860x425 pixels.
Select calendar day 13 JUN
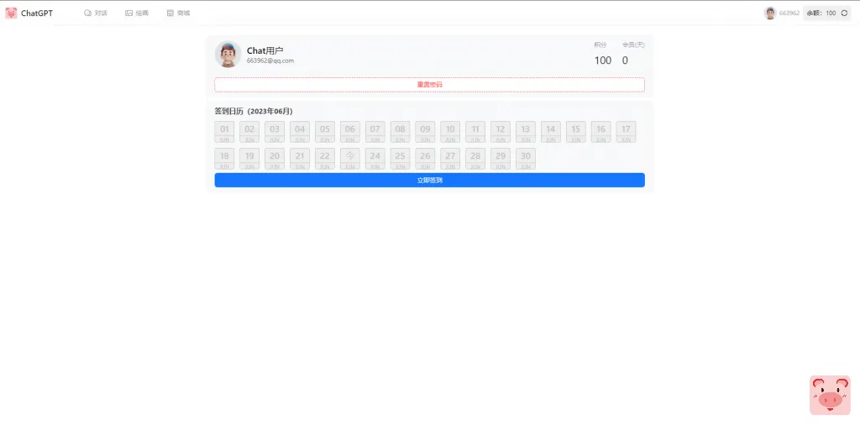click(526, 132)
